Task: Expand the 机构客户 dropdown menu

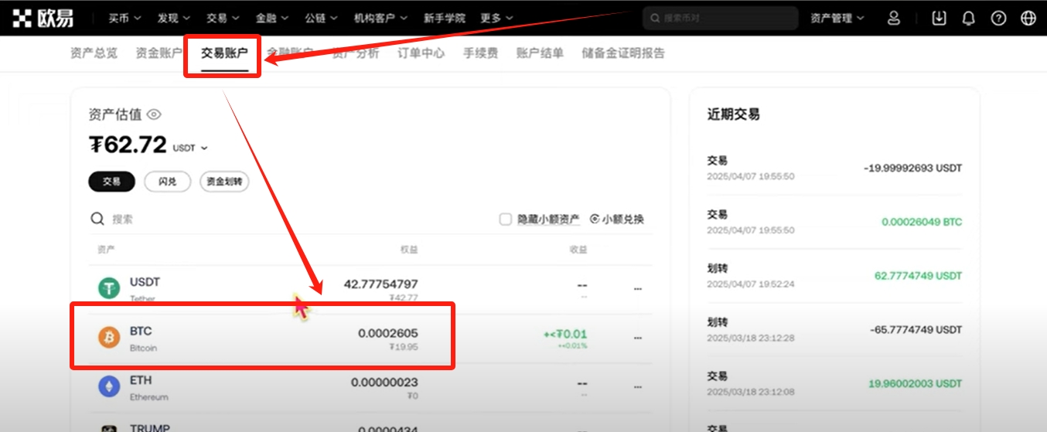Action: pyautogui.click(x=380, y=18)
